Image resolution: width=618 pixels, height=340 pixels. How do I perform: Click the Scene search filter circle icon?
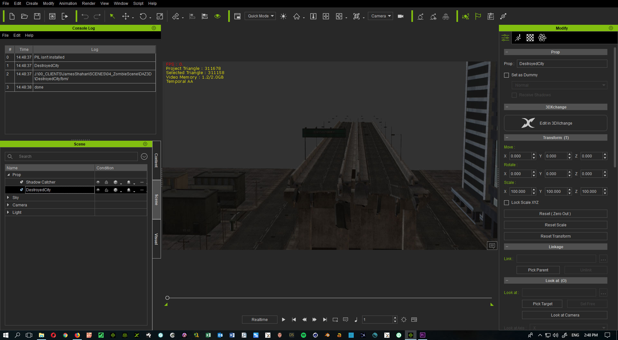tap(144, 156)
